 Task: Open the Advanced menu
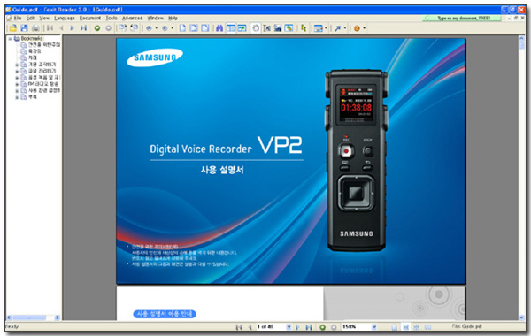132,18
